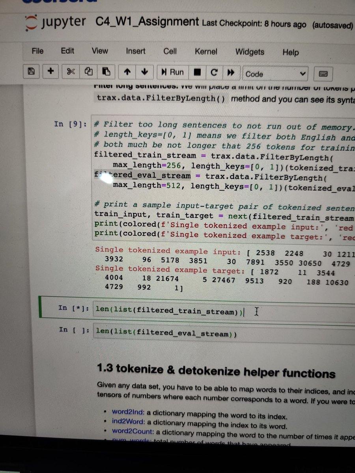Restart kernel and run all cells icon
The width and height of the screenshot is (355, 473).
click(231, 73)
